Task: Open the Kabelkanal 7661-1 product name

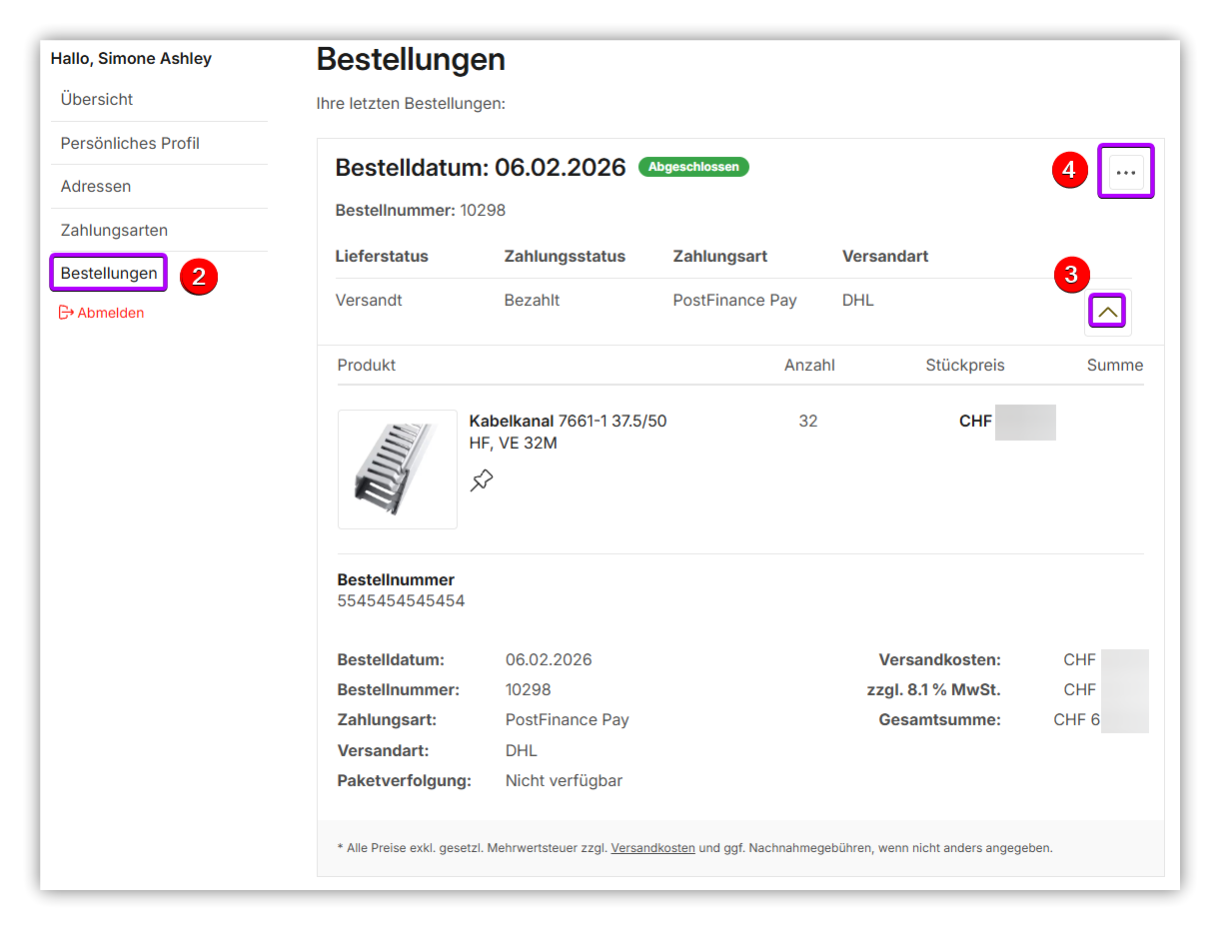Action: click(568, 432)
